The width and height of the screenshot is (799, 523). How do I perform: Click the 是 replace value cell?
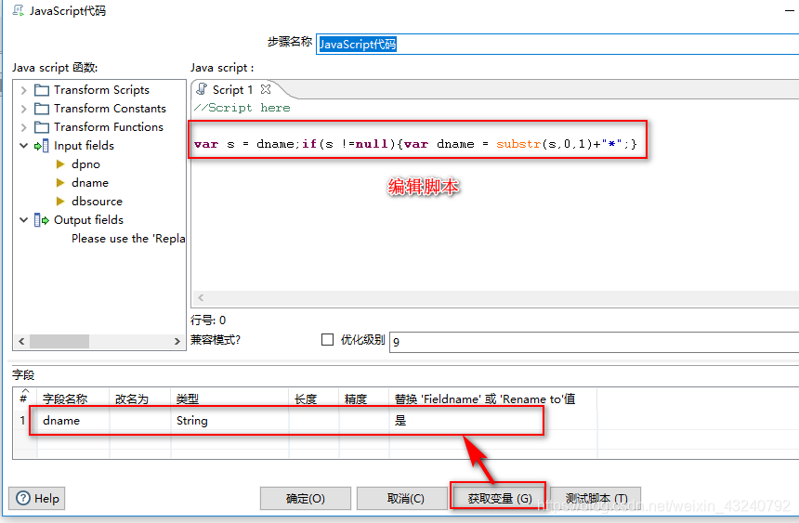pos(492,421)
